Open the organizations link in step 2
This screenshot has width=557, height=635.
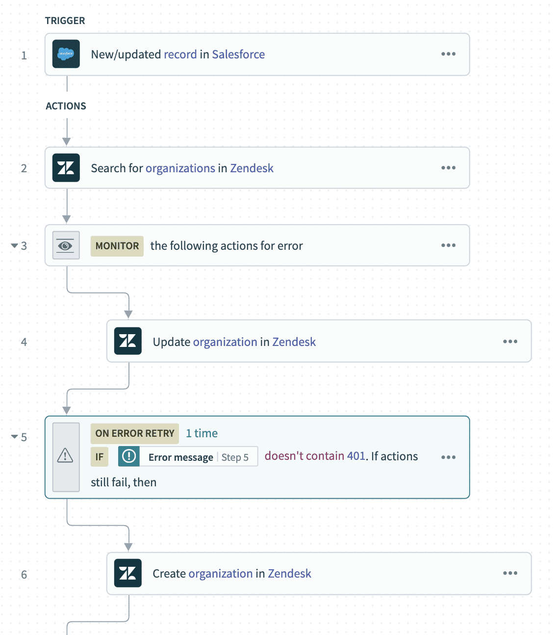[180, 168]
